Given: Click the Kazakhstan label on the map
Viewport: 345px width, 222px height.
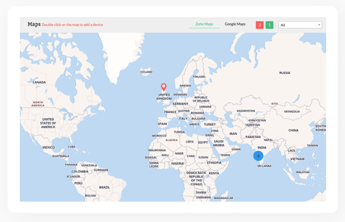Looking at the screenshot, I should tap(246, 110).
